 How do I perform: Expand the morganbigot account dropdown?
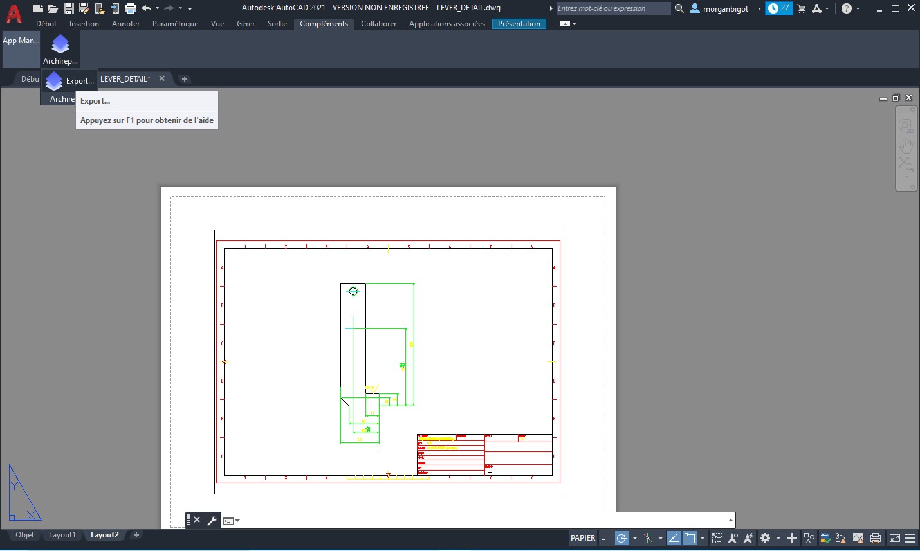(x=759, y=8)
